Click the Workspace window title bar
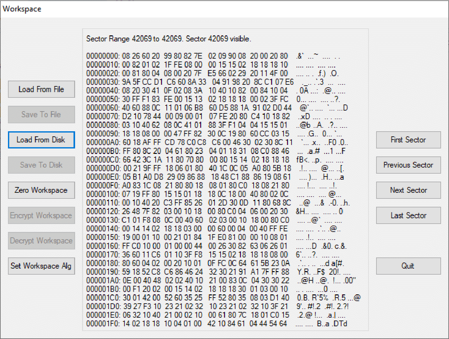This screenshot has width=449, height=339. click(x=22, y=9)
